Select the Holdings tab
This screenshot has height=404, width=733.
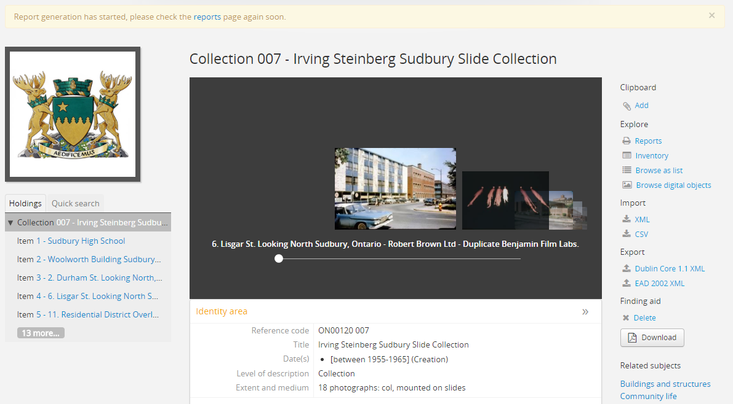point(25,203)
